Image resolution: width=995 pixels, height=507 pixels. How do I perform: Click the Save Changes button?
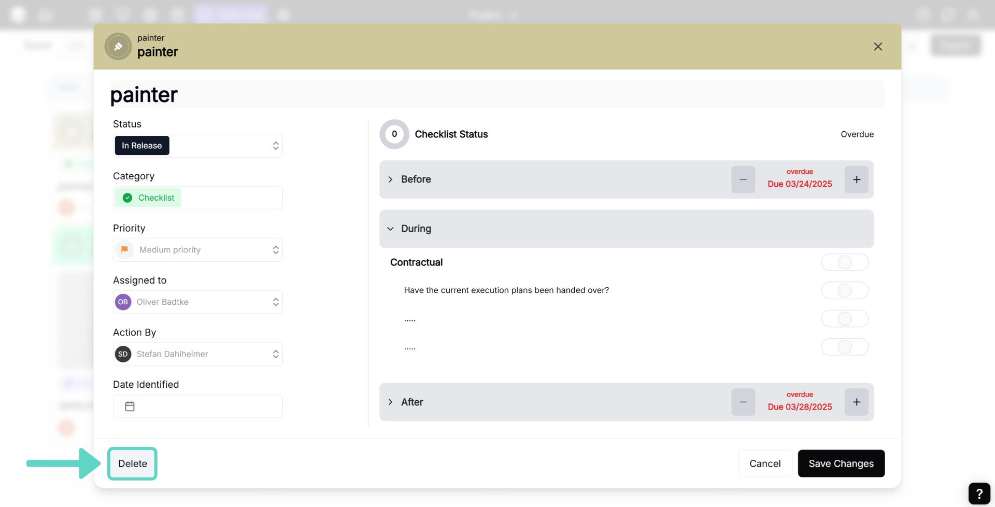click(x=841, y=463)
